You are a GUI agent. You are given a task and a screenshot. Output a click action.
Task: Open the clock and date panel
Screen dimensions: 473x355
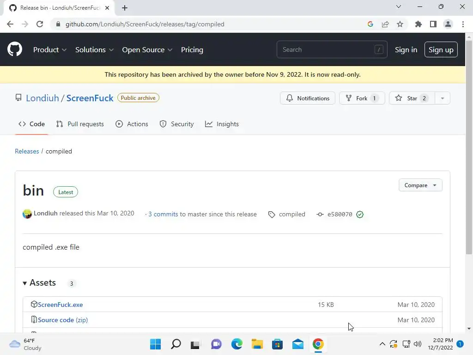click(x=440, y=344)
